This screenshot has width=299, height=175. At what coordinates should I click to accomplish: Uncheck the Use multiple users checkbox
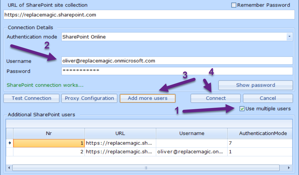pyautogui.click(x=242, y=109)
